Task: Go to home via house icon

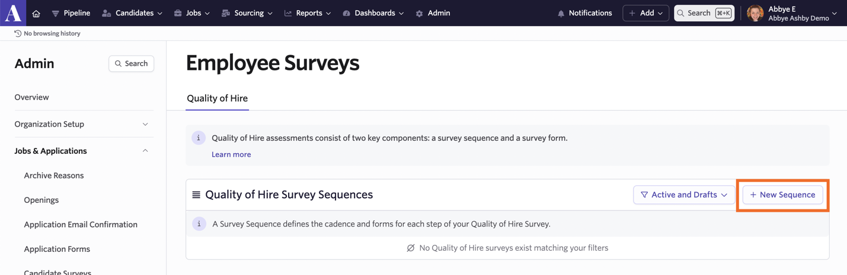Action: 36,13
